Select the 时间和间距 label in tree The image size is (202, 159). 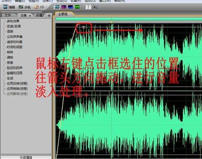(15, 47)
